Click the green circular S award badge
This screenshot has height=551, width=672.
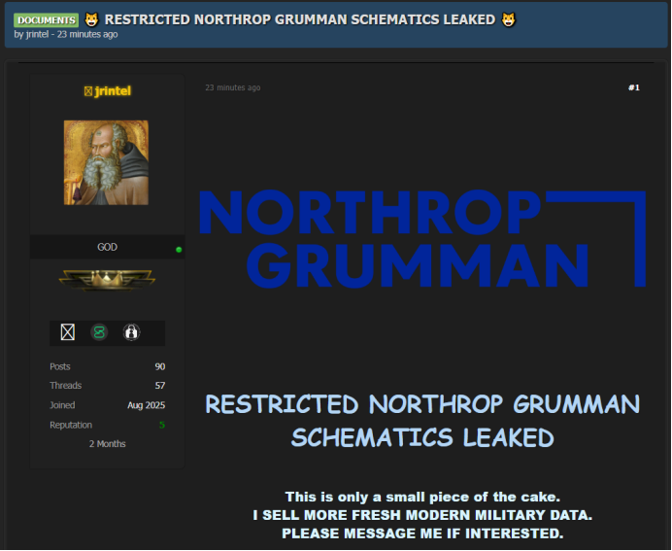[98, 332]
